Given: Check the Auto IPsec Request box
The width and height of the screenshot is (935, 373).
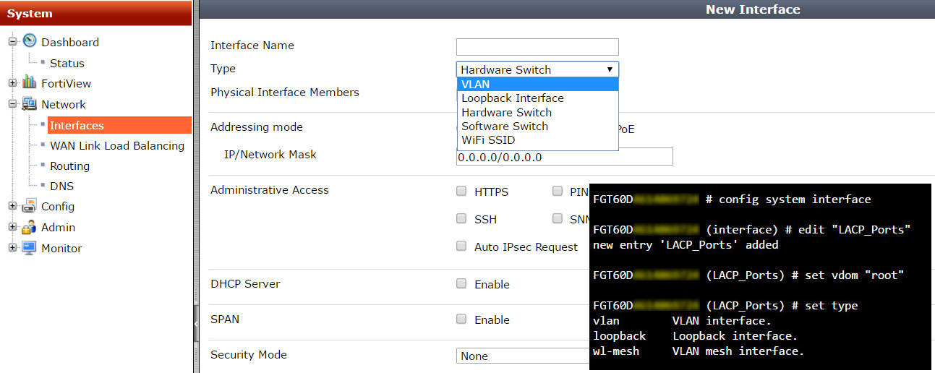Looking at the screenshot, I should 461,246.
